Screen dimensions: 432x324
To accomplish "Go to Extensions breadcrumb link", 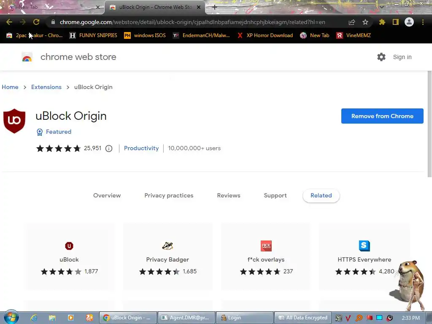I will 46,87.
